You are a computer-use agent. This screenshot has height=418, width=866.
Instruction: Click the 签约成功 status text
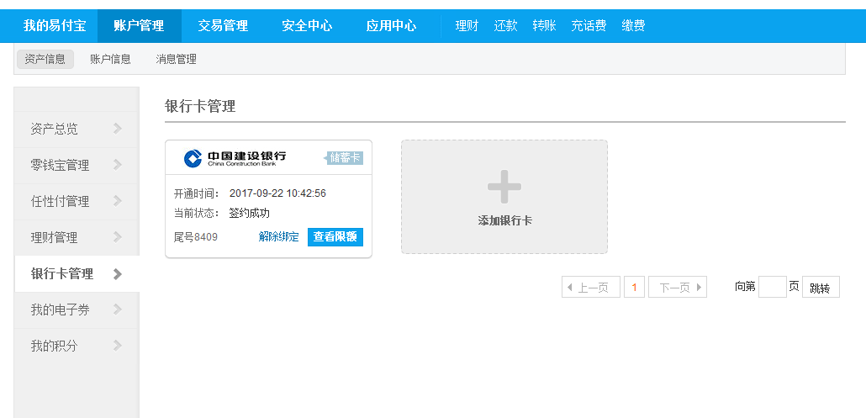(x=250, y=213)
